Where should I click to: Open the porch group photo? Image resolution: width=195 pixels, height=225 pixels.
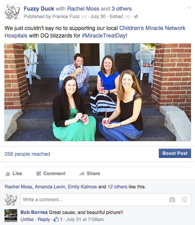pos(97,92)
